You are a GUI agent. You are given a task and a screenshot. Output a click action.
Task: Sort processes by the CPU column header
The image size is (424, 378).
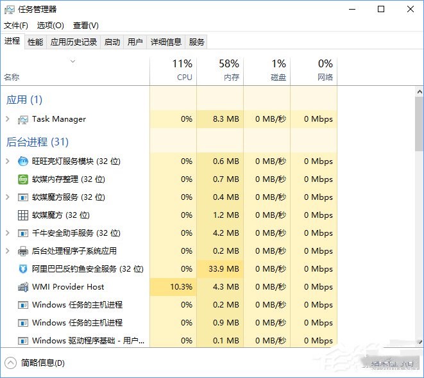(173, 70)
